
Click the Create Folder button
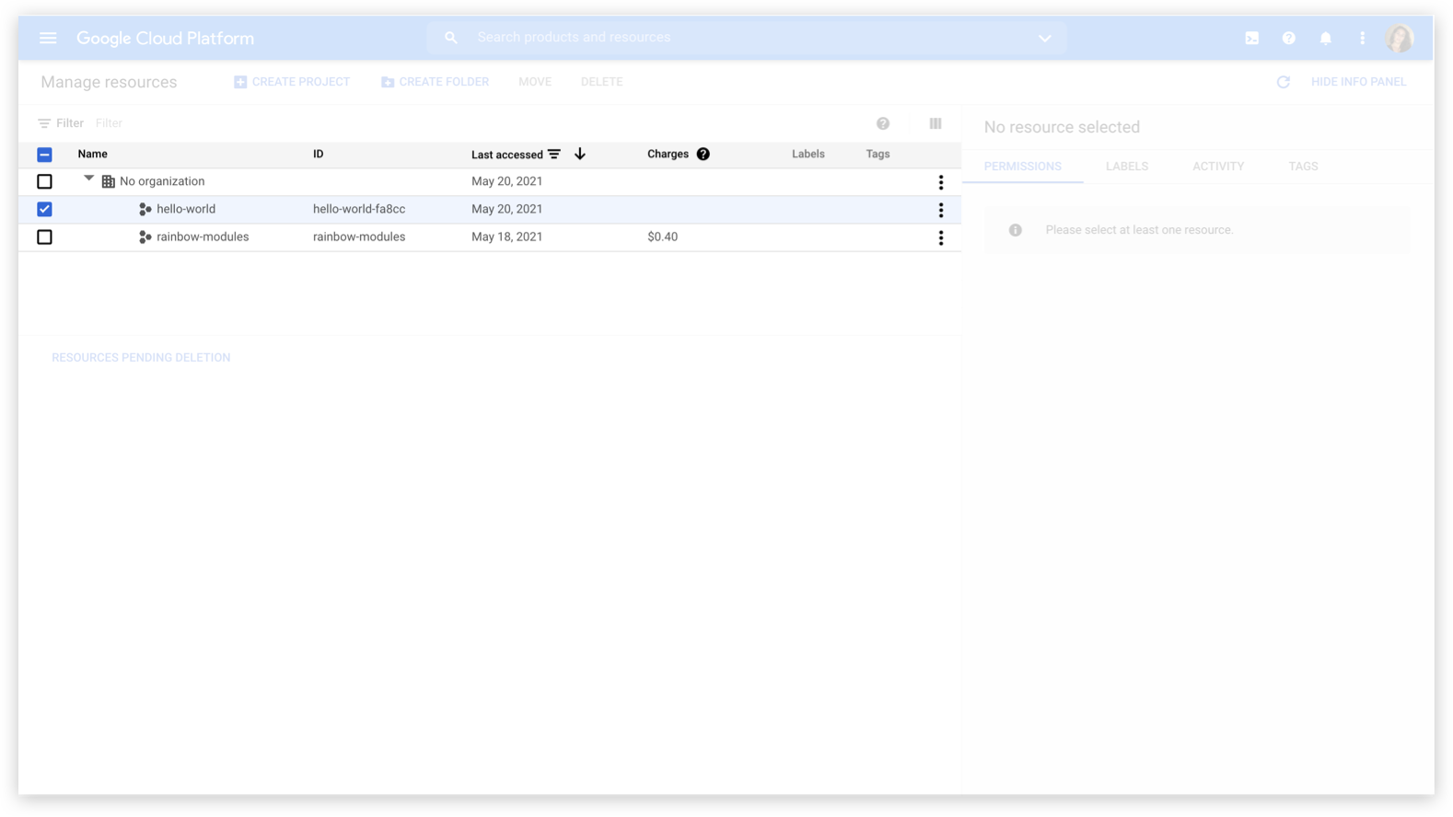[436, 82]
